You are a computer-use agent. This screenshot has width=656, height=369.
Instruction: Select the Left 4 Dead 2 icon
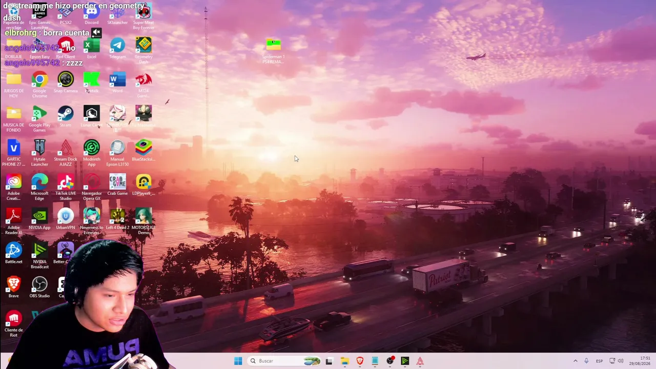[117, 219]
